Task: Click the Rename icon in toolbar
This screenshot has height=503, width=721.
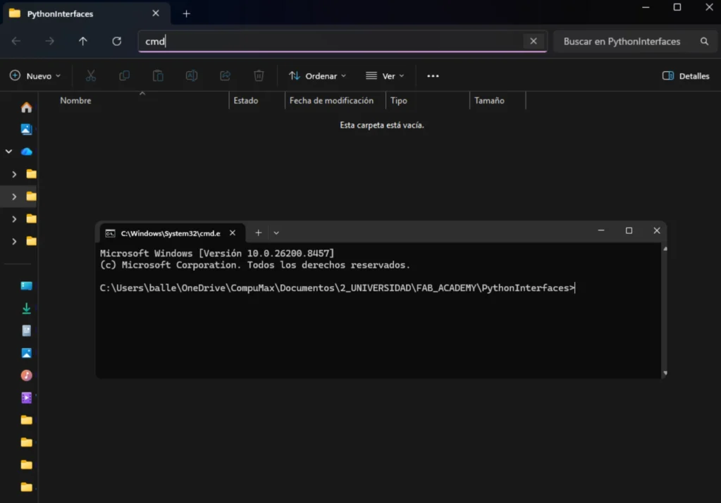Action: pyautogui.click(x=192, y=75)
